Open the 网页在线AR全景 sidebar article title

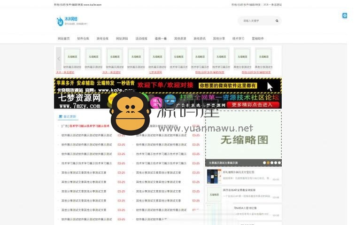tap(239, 190)
